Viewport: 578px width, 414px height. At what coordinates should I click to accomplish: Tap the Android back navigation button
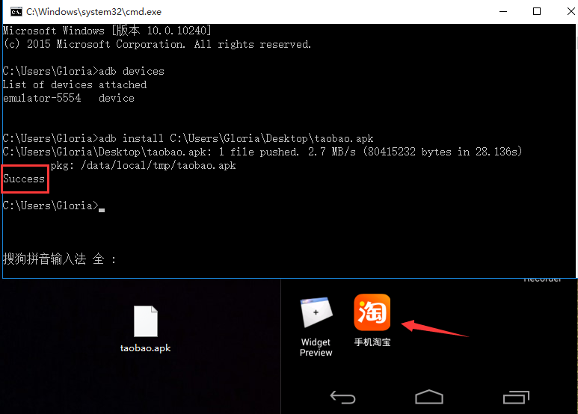pyautogui.click(x=342, y=398)
